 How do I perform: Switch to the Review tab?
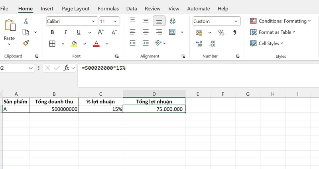[153, 9]
